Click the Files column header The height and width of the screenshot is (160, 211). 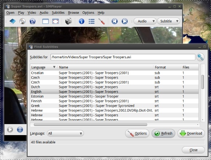pyautogui.click(x=190, y=67)
